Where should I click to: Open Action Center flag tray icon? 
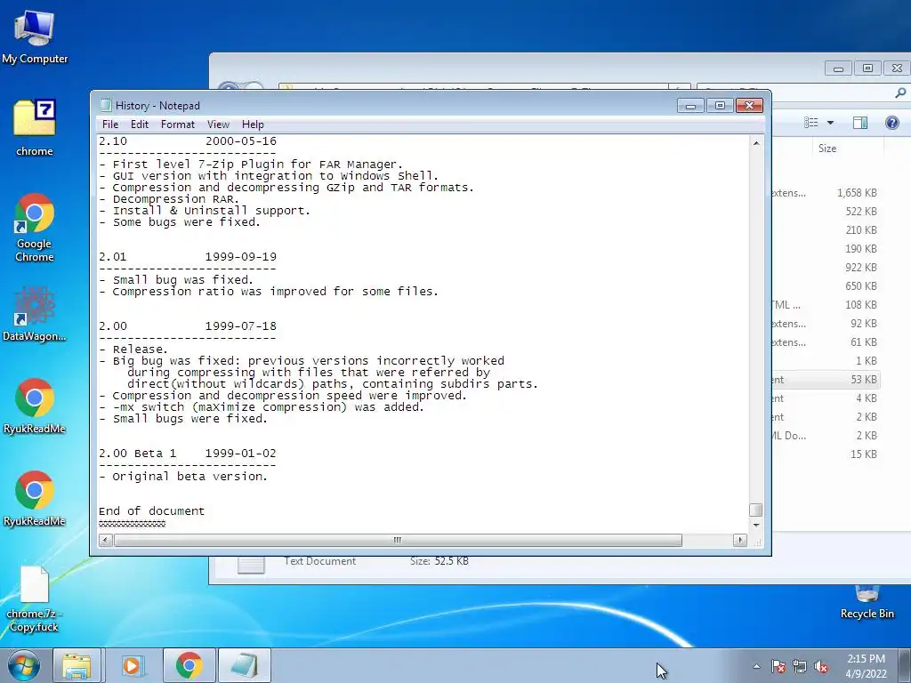click(x=778, y=667)
